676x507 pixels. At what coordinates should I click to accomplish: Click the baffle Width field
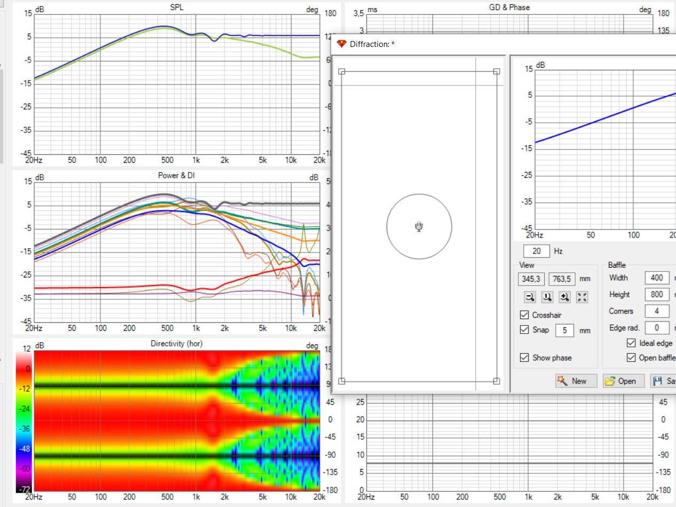point(658,278)
